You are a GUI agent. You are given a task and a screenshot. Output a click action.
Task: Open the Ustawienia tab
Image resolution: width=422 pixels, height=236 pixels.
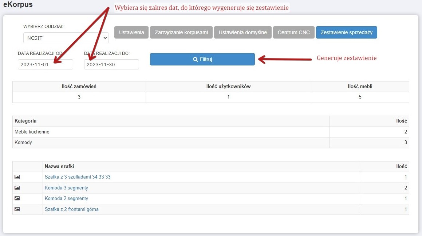(131, 32)
